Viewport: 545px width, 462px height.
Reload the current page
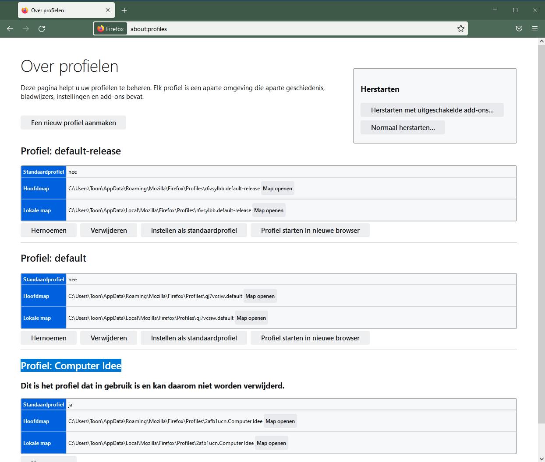click(42, 29)
